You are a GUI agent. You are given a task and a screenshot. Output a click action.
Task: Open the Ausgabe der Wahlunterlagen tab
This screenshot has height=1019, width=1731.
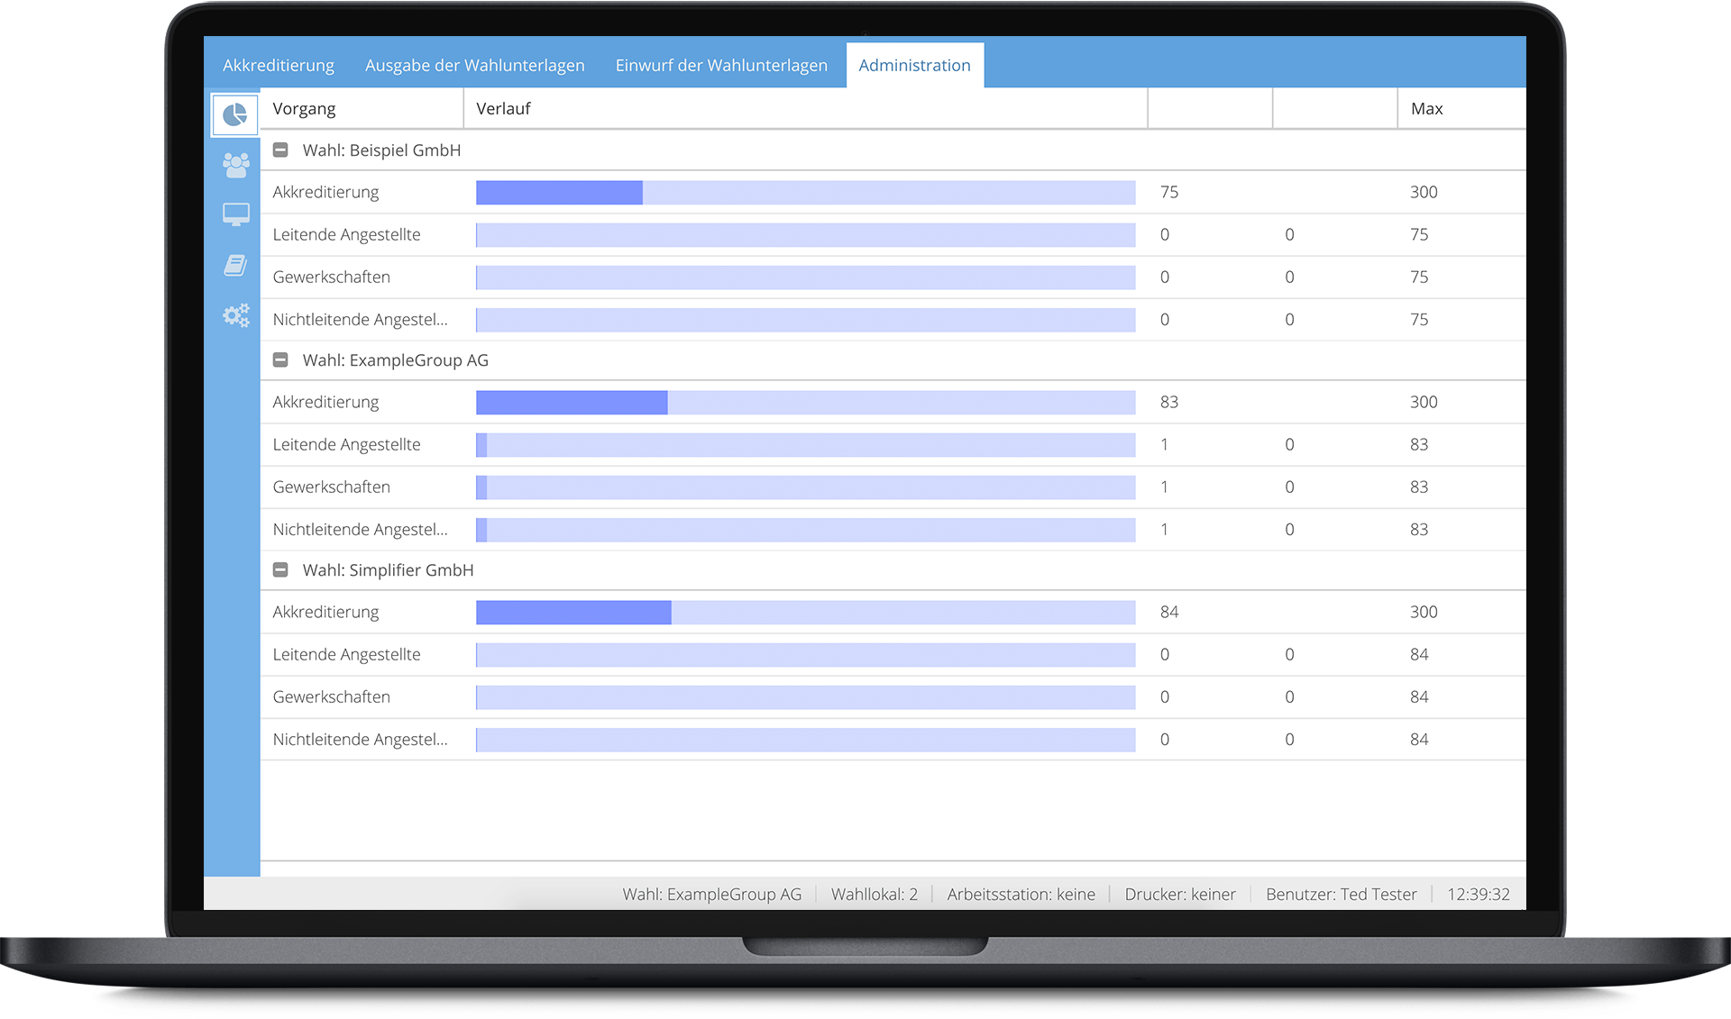coord(474,66)
